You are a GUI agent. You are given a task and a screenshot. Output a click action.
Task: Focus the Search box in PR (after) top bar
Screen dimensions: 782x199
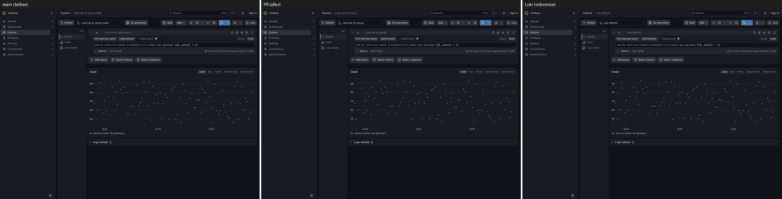[459, 13]
